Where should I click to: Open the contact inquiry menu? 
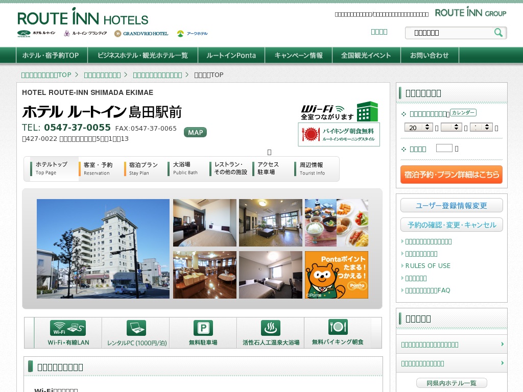[x=429, y=55]
